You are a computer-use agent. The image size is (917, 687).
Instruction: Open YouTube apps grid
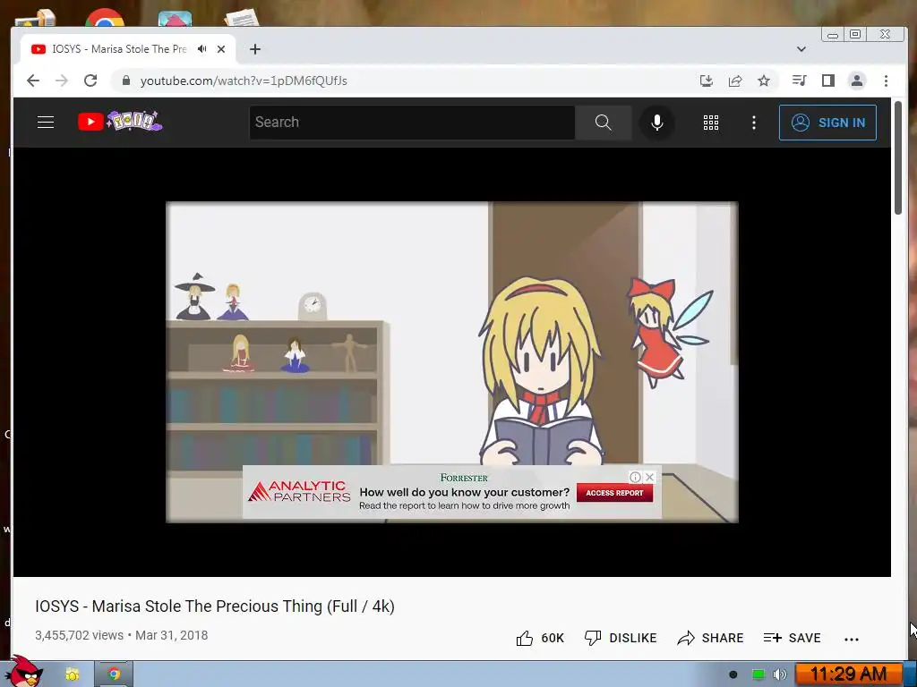point(711,123)
